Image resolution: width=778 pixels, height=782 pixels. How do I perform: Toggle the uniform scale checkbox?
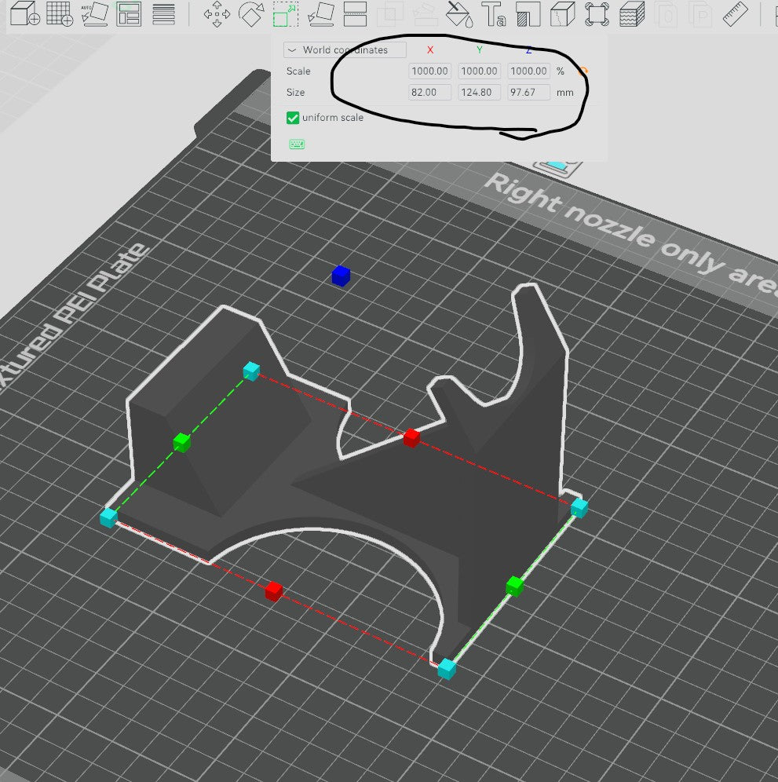(x=293, y=118)
